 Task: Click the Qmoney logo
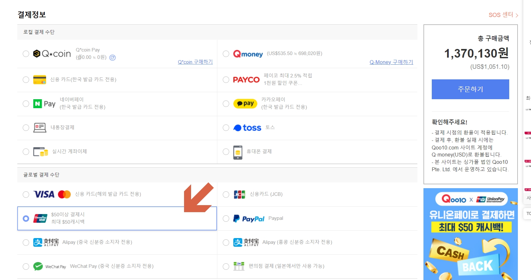pos(248,54)
